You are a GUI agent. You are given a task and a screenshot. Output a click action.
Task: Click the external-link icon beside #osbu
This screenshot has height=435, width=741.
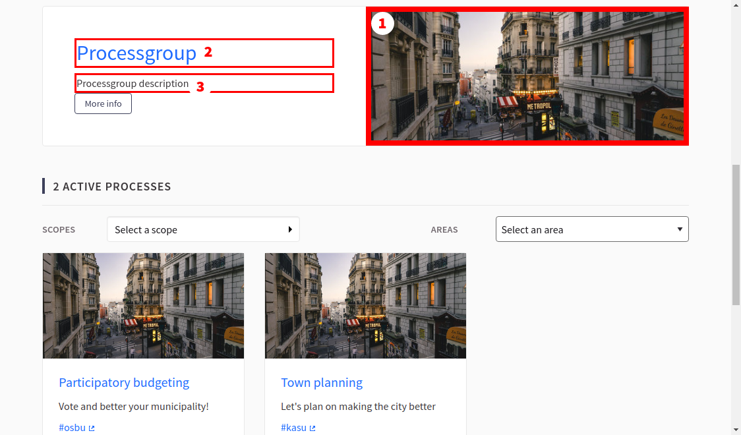click(90, 428)
